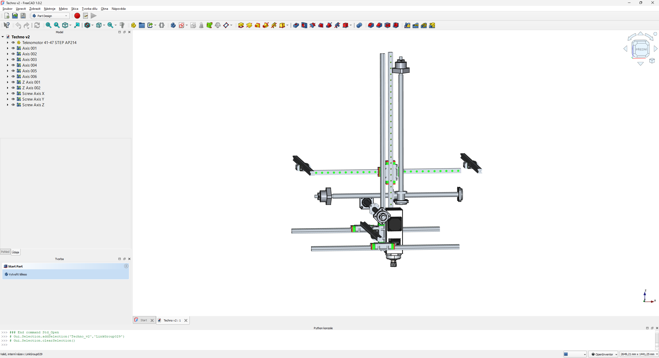
Task: Click the Fillet tool icon
Action: point(371,25)
